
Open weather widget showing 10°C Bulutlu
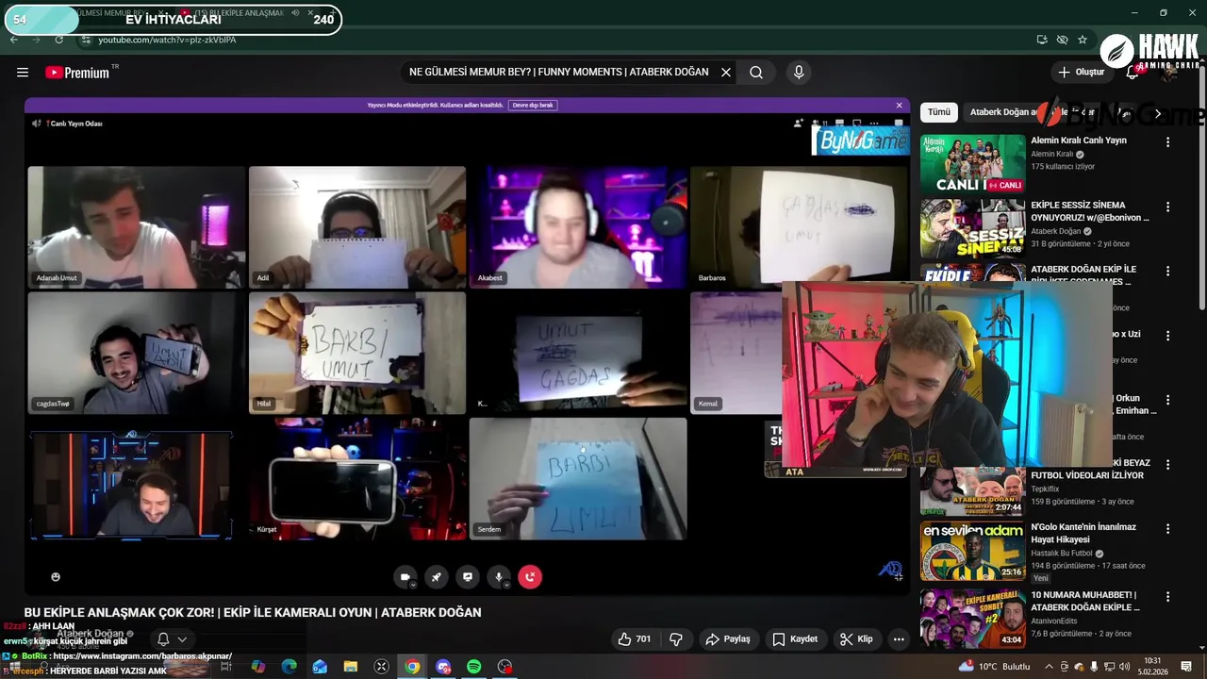[994, 667]
